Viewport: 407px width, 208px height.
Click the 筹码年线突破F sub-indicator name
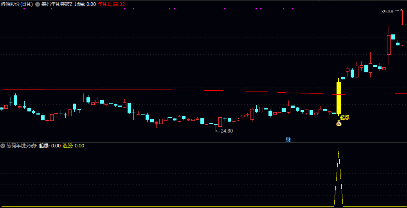[22, 146]
